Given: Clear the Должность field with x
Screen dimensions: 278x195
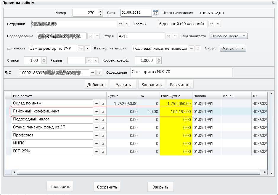Looking at the screenshot, I should tap(87, 48).
